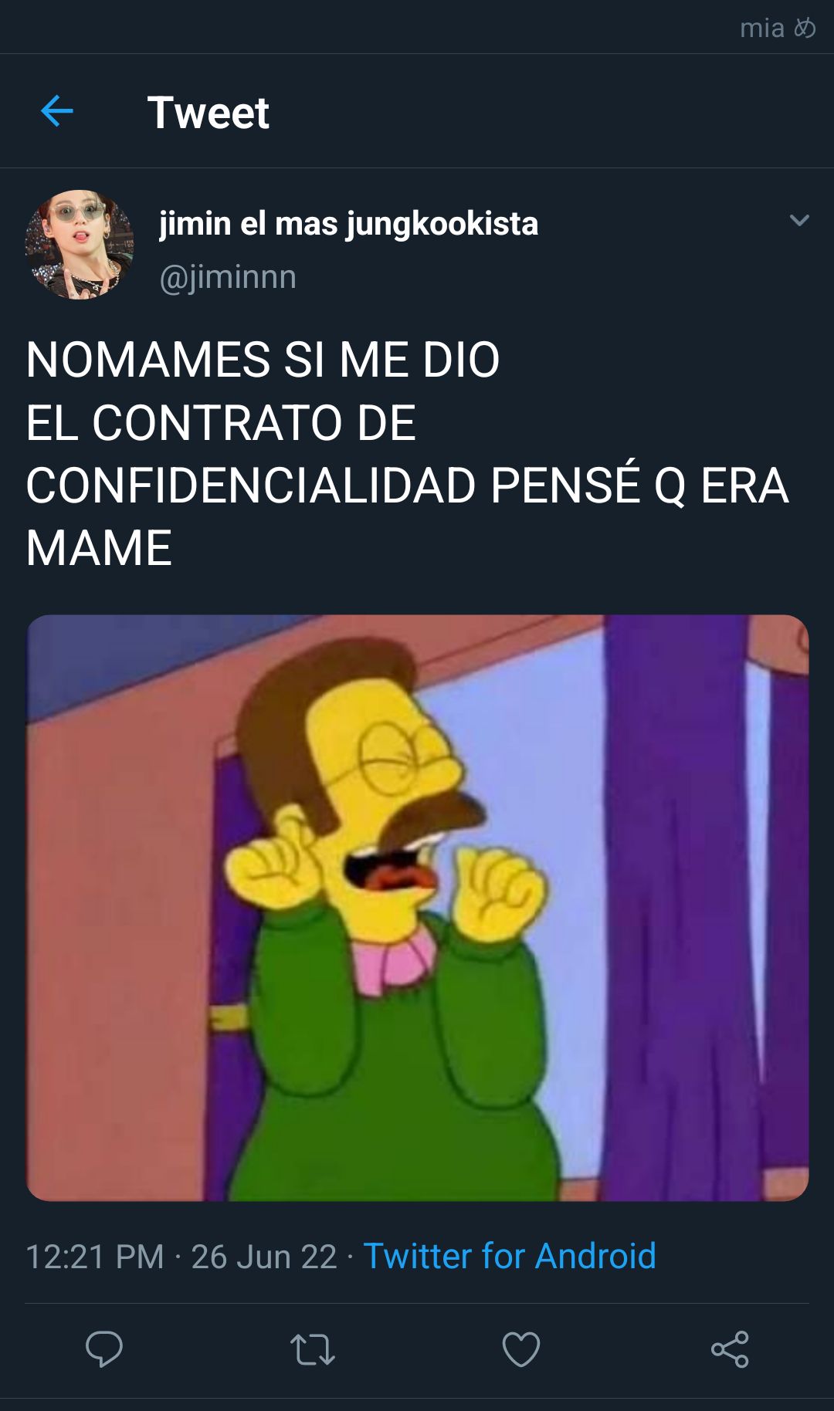This screenshot has height=1411, width=834.
Task: Open the attached Ned Flanders image
Action: [x=417, y=908]
